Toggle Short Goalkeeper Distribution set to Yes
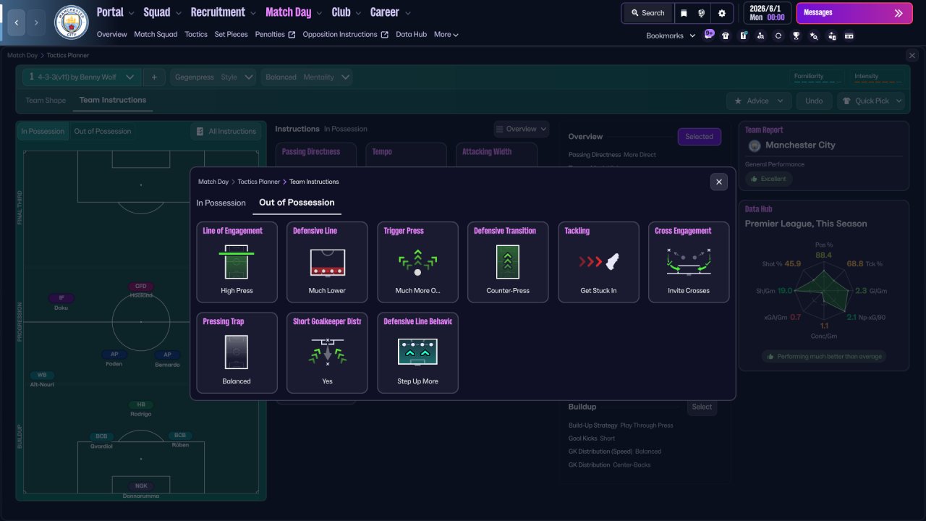The height and width of the screenshot is (521, 926). 327,352
